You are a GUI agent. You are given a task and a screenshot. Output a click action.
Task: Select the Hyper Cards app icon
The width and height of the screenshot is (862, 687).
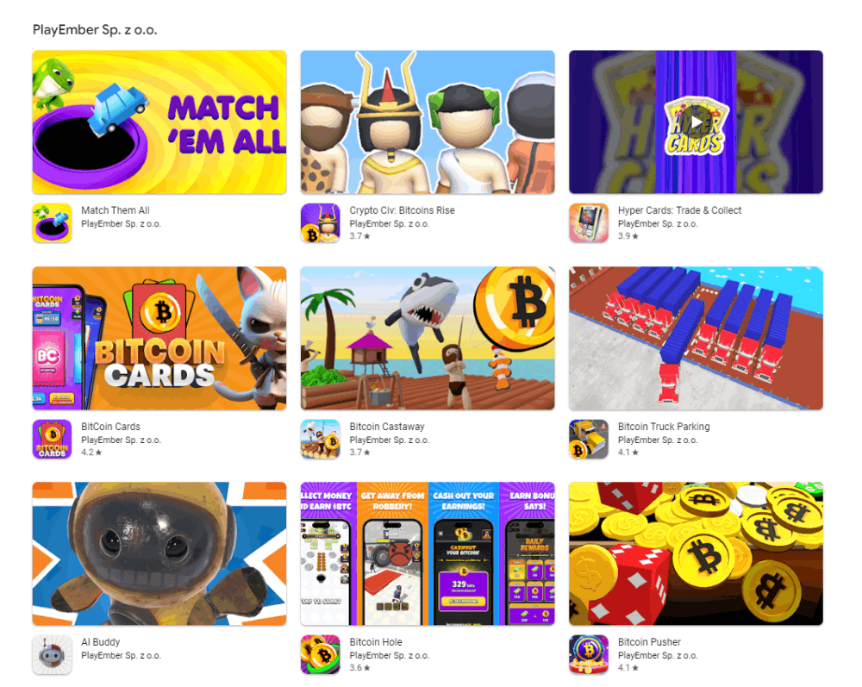tap(589, 223)
